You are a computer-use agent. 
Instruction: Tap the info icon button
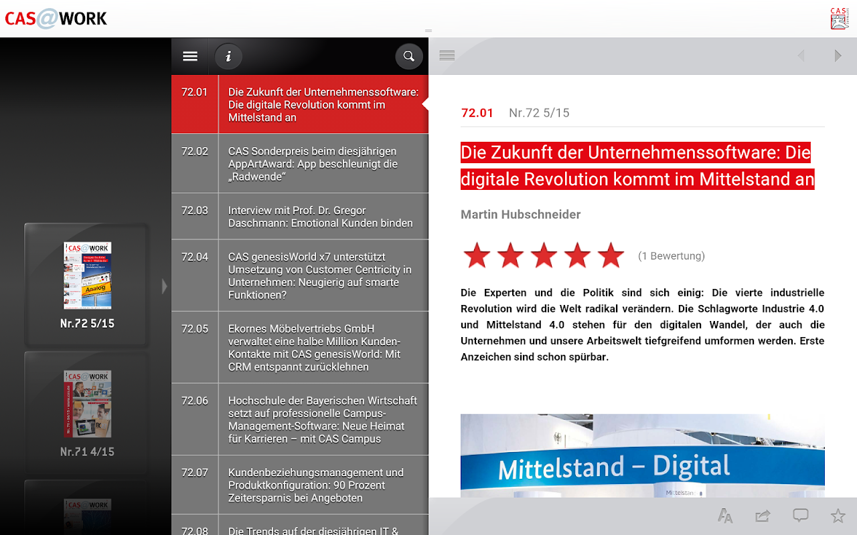228,56
